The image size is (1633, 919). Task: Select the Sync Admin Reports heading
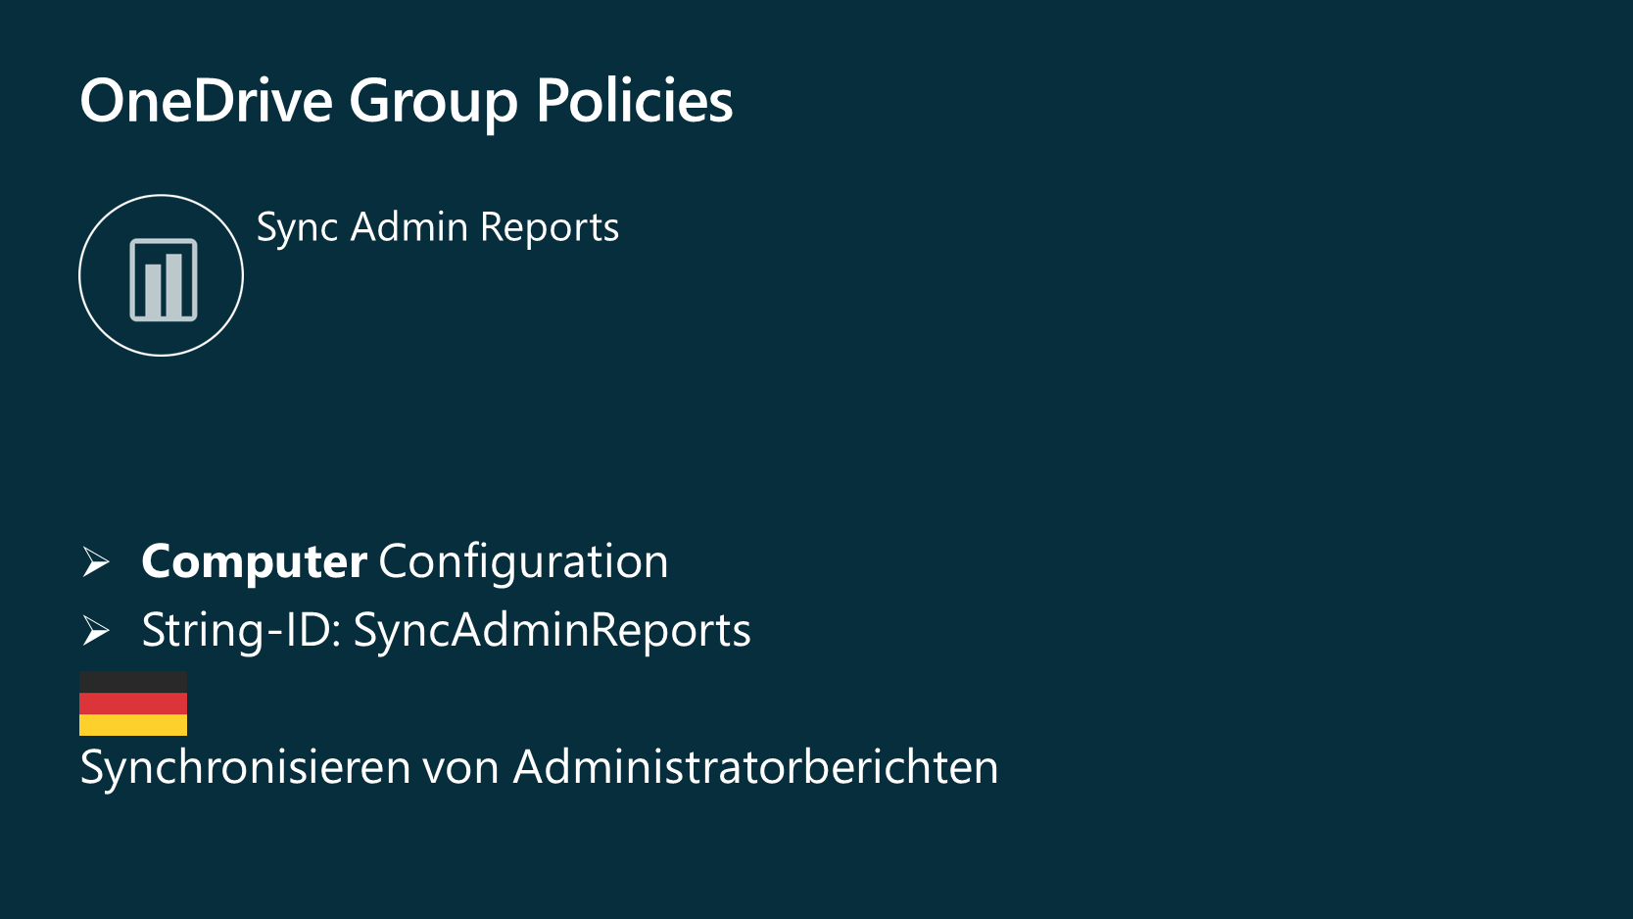tap(437, 227)
